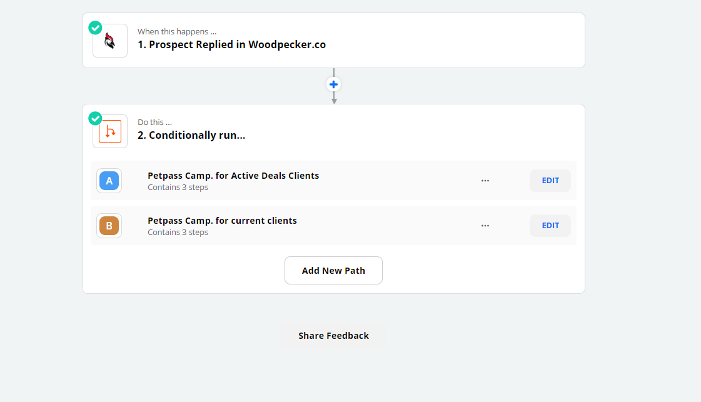Click the Share Feedback button
Image resolution: width=701 pixels, height=402 pixels.
[333, 336]
